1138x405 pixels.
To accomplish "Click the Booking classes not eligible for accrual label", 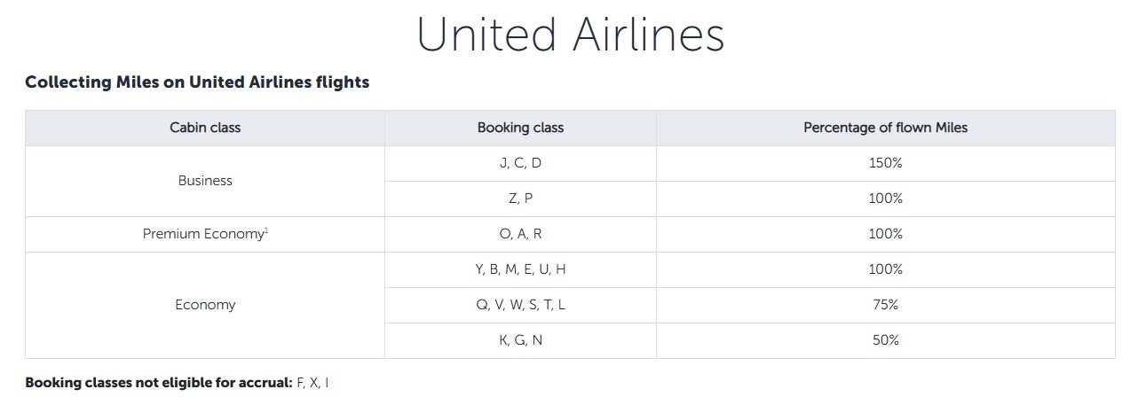I will coord(159,383).
